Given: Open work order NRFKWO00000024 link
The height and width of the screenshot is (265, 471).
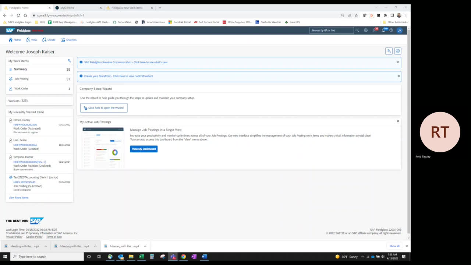Looking at the screenshot, I should [x=25, y=145].
